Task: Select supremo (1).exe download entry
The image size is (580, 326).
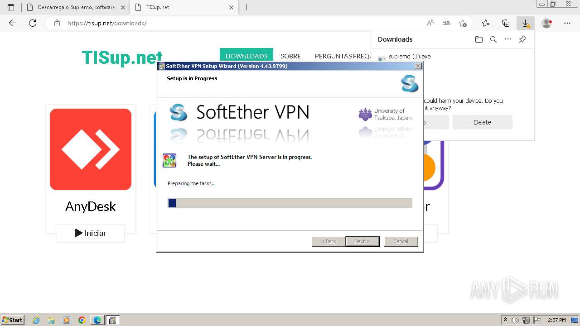Action: [410, 57]
